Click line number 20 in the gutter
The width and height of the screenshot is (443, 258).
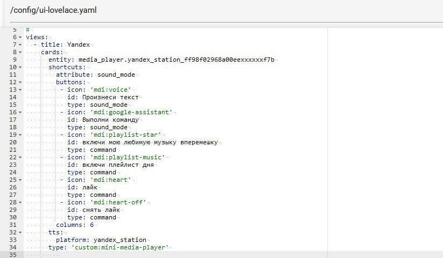13,142
